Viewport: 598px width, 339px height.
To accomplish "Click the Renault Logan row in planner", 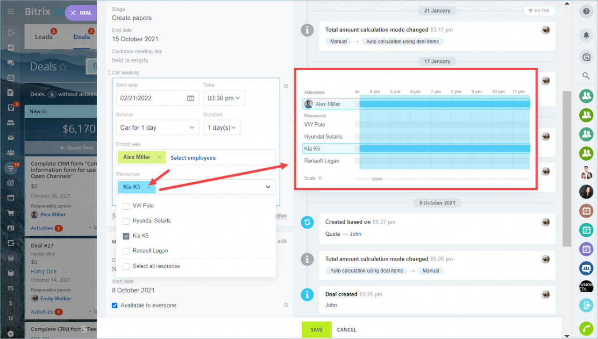I will click(x=416, y=161).
